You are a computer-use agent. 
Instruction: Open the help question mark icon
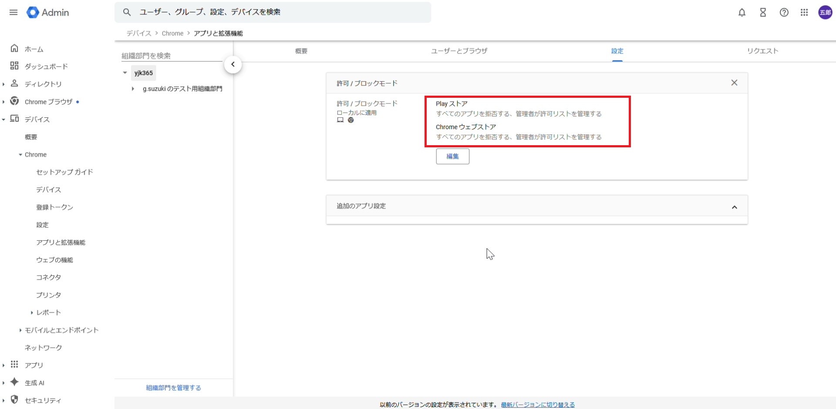pos(784,13)
